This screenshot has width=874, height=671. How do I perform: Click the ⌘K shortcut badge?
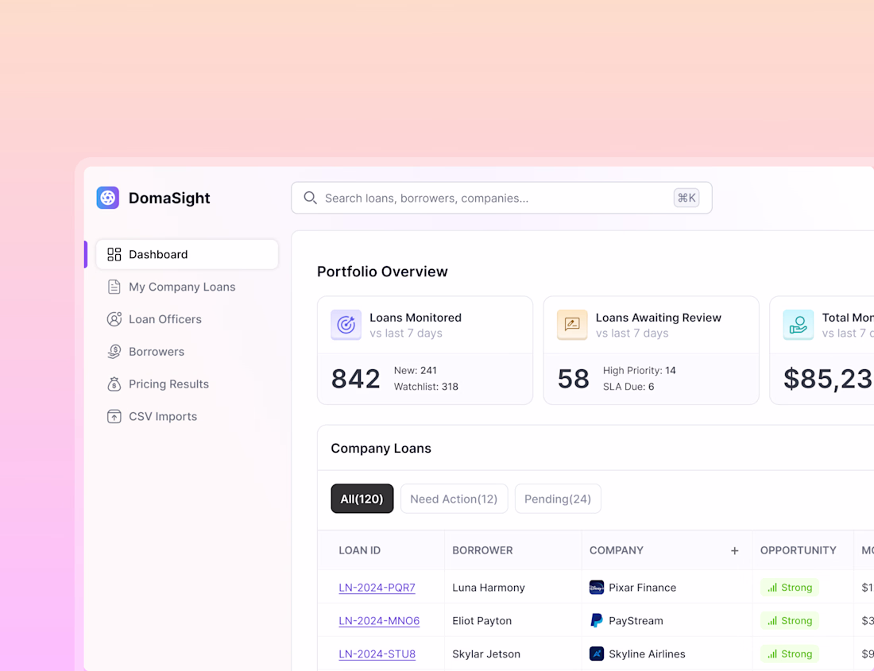(686, 198)
